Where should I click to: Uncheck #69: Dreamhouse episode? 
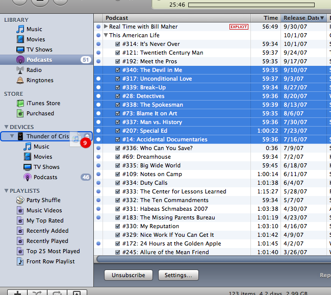118,157
